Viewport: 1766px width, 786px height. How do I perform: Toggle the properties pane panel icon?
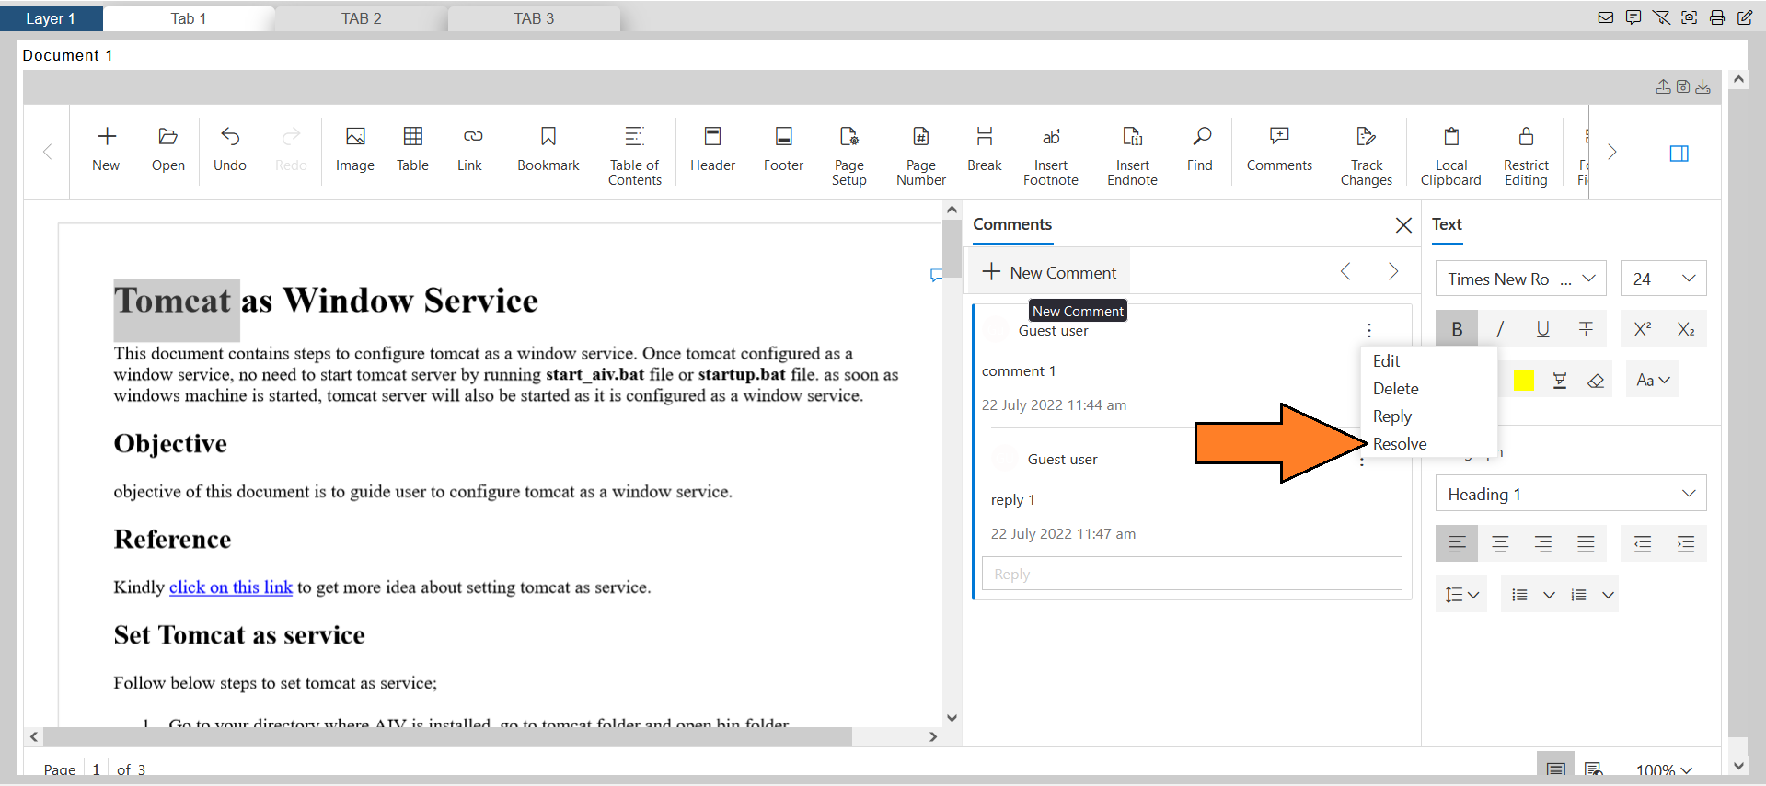tap(1679, 154)
